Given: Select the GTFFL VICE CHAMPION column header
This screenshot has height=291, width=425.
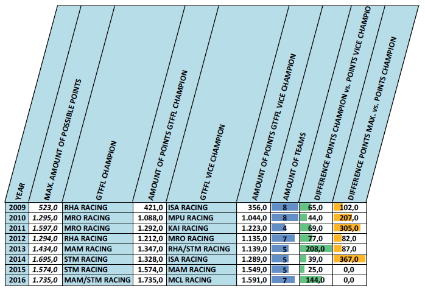Looking at the screenshot, I should pyautogui.click(x=212, y=163).
